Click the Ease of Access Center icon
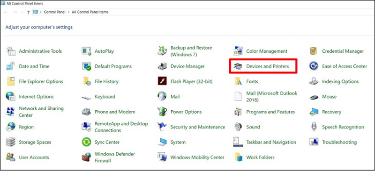 point(314,66)
